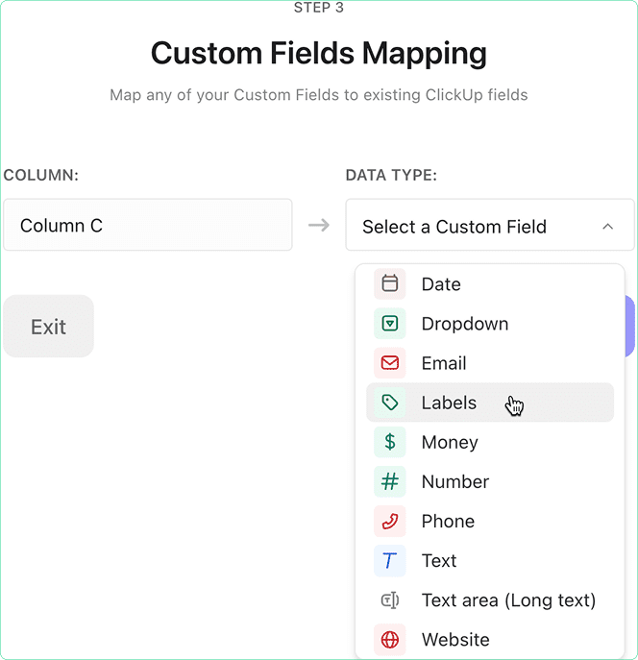Click the blue T Text icon
The image size is (638, 660).
click(389, 561)
